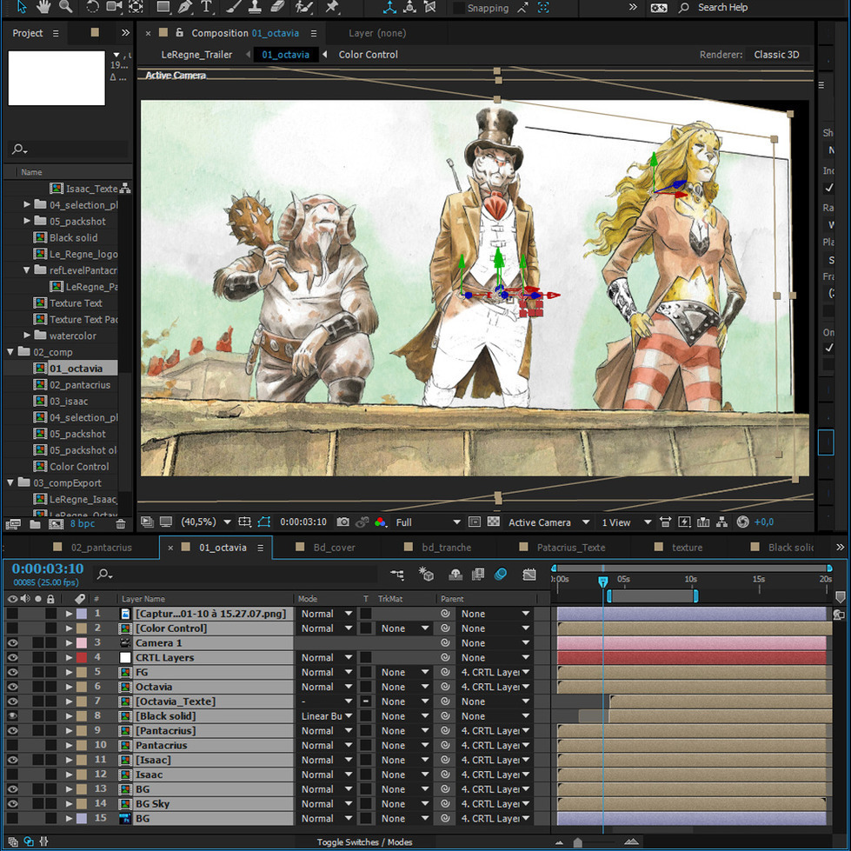Screen dimensions: 851x851
Task: Collapse the 02_comp folder
Action: point(10,352)
